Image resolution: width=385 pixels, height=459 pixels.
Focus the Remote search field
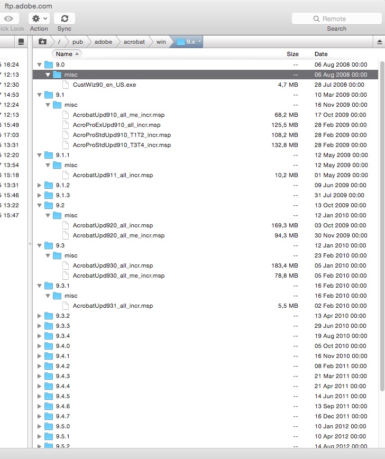coord(336,19)
